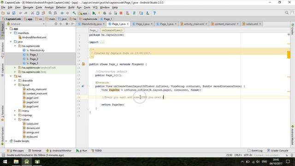Switch to Page_2.java tab

click(142, 24)
